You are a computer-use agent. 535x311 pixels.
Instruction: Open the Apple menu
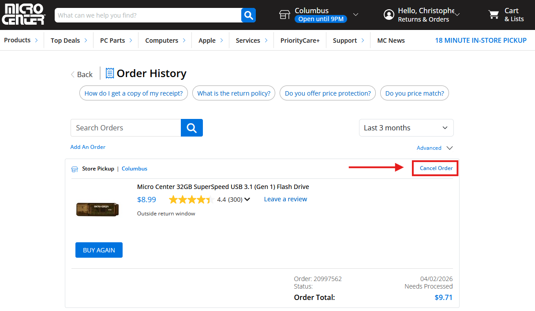click(x=210, y=41)
